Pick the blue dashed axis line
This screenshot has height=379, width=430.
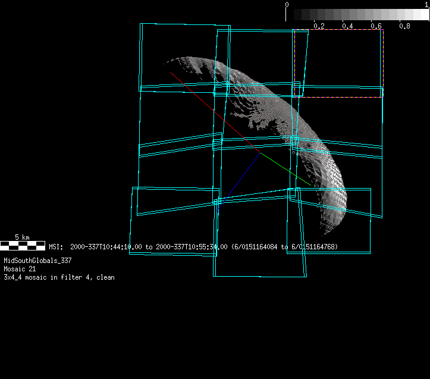tap(241, 175)
